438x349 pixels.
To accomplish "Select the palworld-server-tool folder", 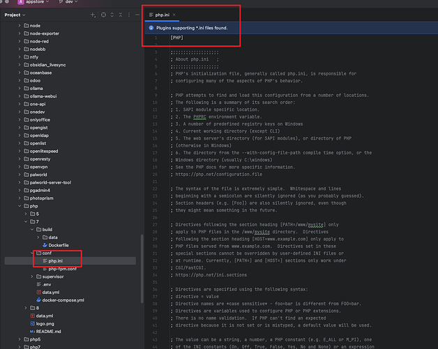I will tap(47, 182).
